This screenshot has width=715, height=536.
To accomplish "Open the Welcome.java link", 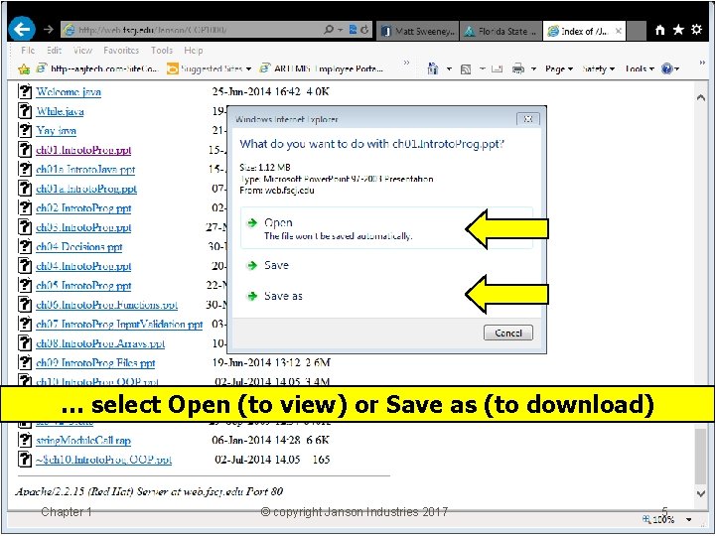I will pos(69,91).
